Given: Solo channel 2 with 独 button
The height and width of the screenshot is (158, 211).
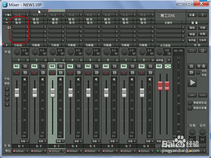Looking at the screenshot, I should pos(43,66).
